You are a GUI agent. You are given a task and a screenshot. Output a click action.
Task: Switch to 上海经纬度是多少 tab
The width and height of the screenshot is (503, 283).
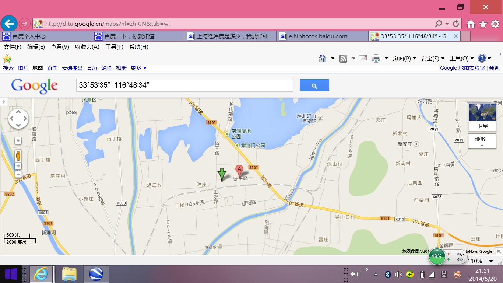(x=230, y=36)
